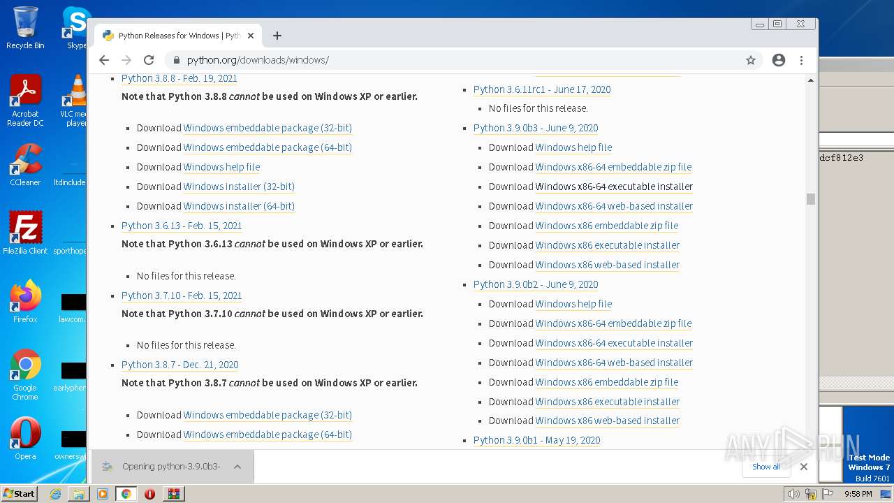Launch CCleaner from the desktop

pyautogui.click(x=25, y=165)
